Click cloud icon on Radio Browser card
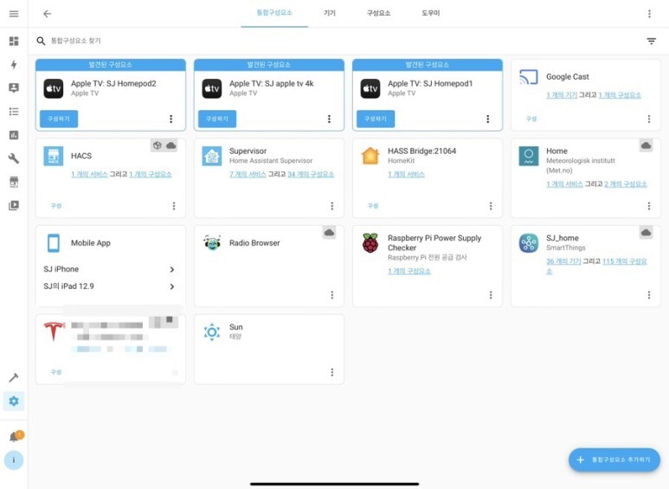Image resolution: width=669 pixels, height=489 pixels. tap(329, 233)
